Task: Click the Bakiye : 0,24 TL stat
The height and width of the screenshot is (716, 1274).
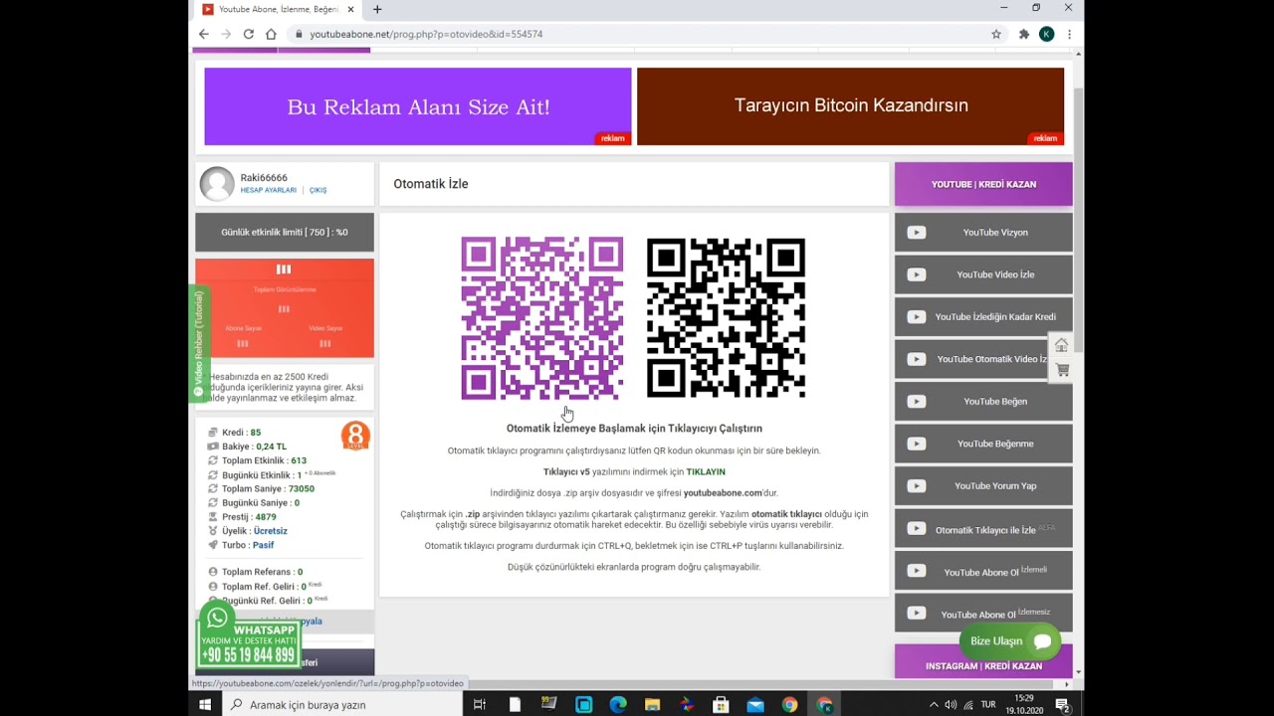Action: [254, 447]
